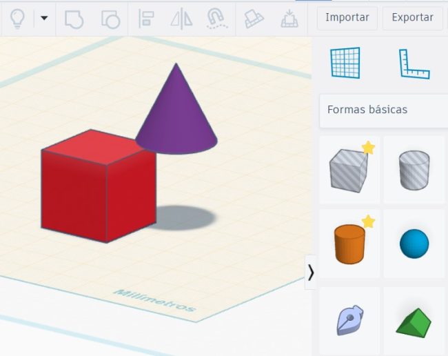This screenshot has width=448, height=356.
Task: Choose the orange cylinder shape
Action: tap(349, 244)
